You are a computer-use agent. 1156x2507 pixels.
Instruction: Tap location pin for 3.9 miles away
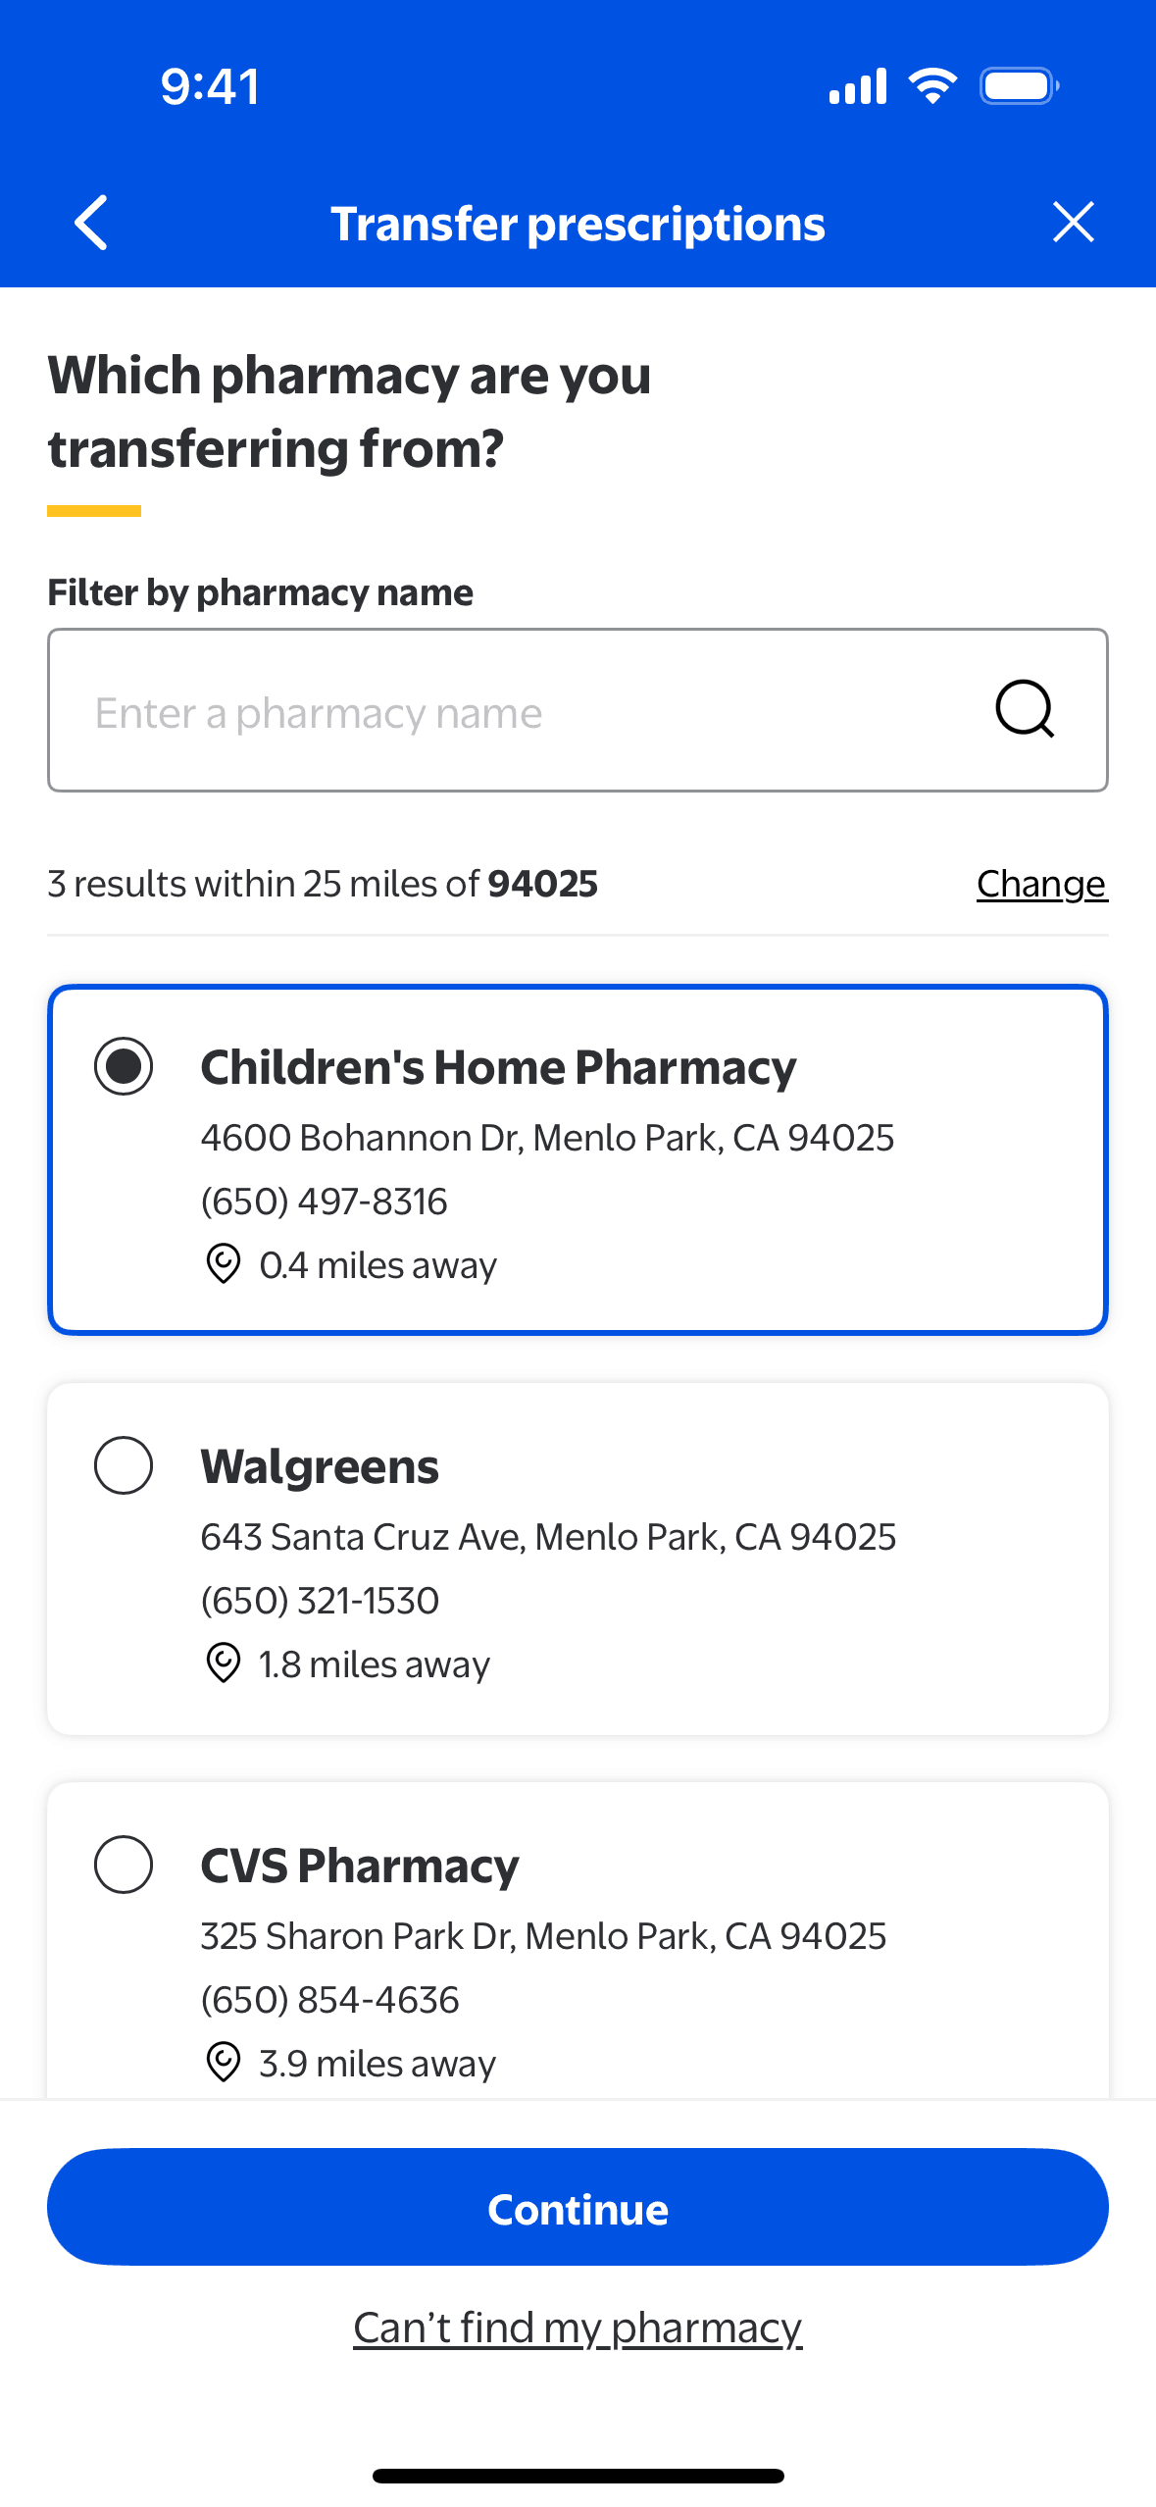tap(224, 2062)
